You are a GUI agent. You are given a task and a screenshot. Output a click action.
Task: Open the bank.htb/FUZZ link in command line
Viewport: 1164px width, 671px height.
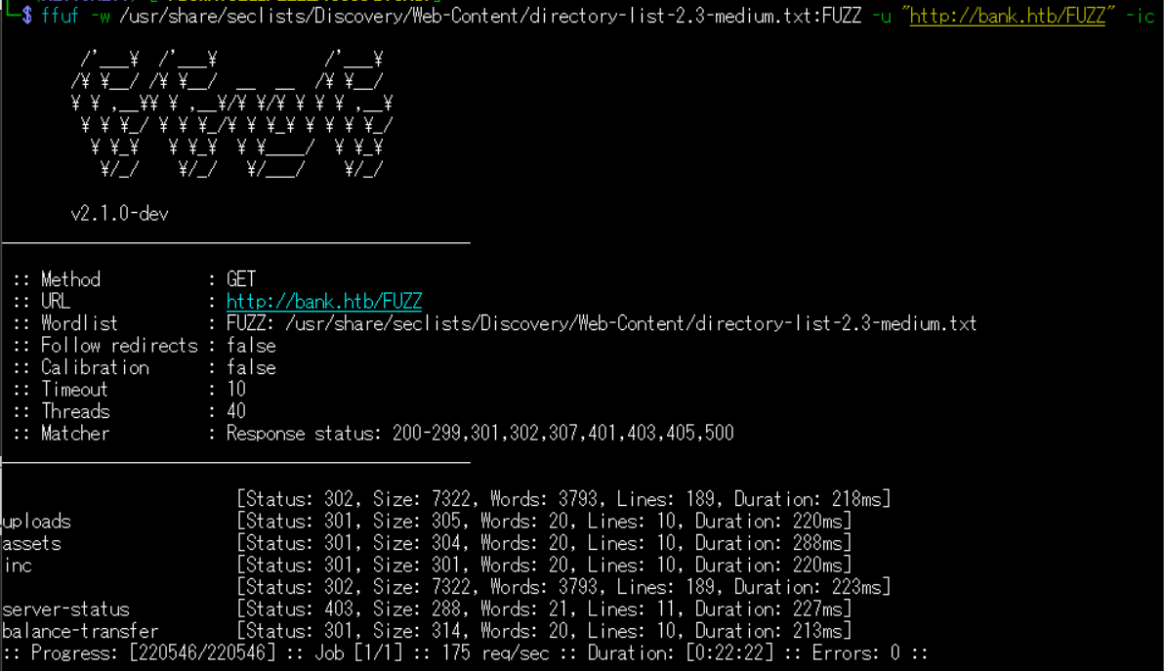pos(1008,16)
